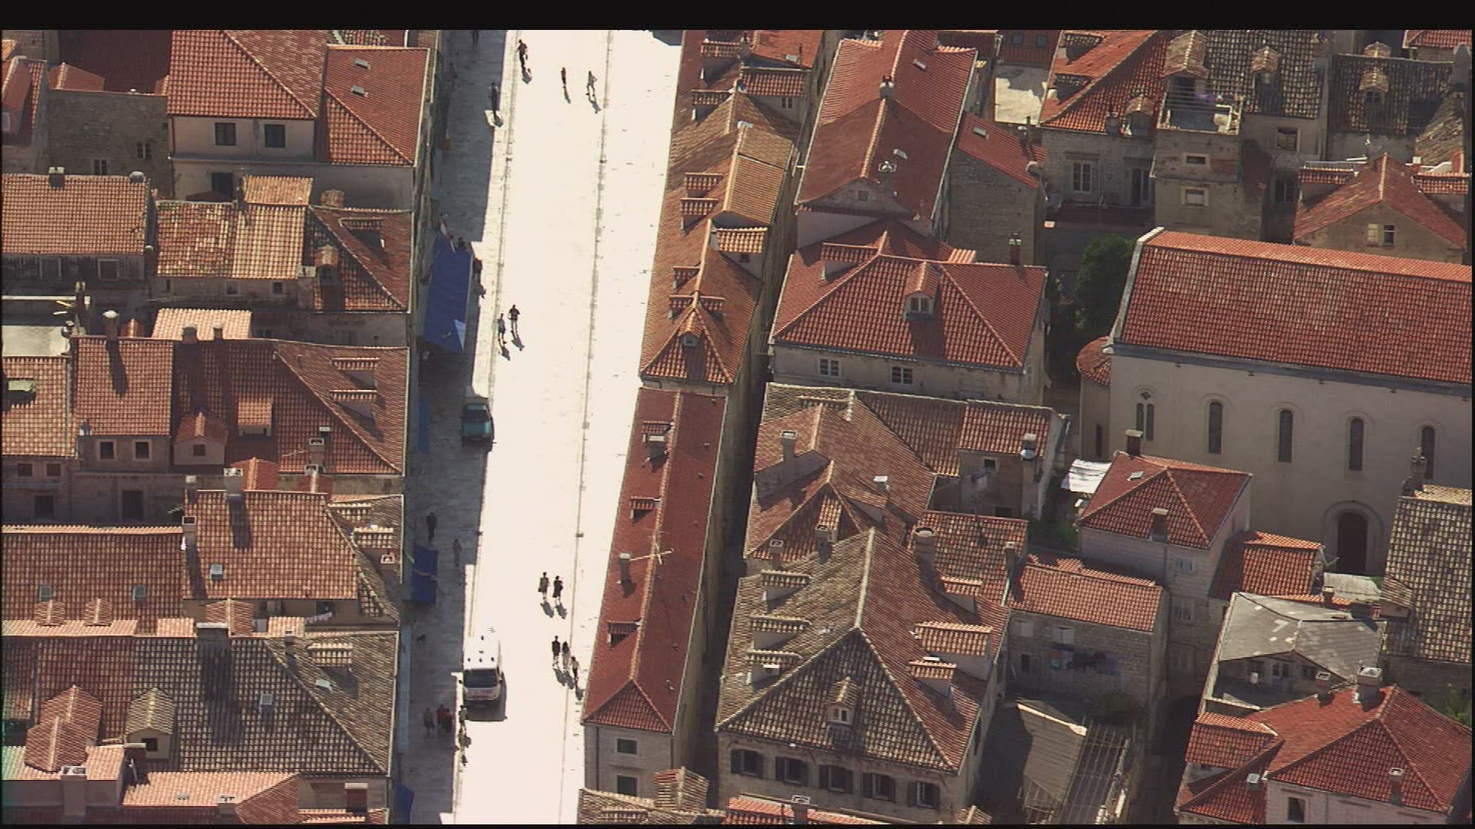Click the pair of pedestrians mid-street

pyautogui.click(x=508, y=321)
